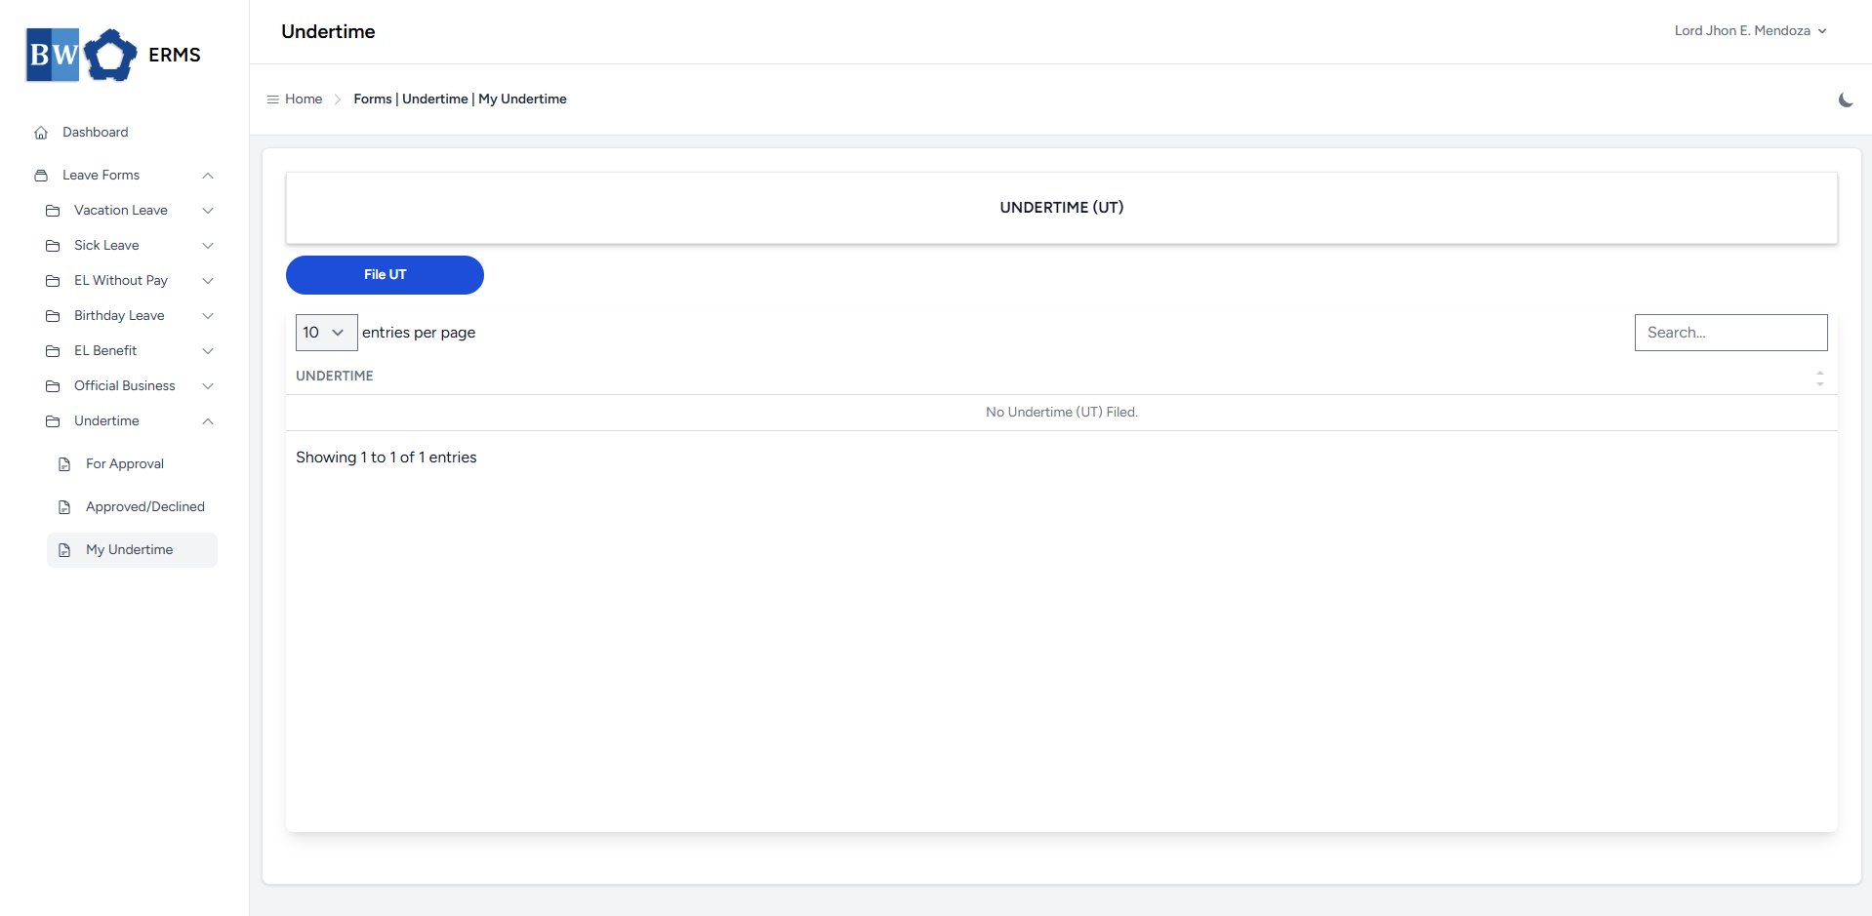The image size is (1872, 916).
Task: Click the UNDERTIME (UT) panel heading
Action: (1062, 208)
